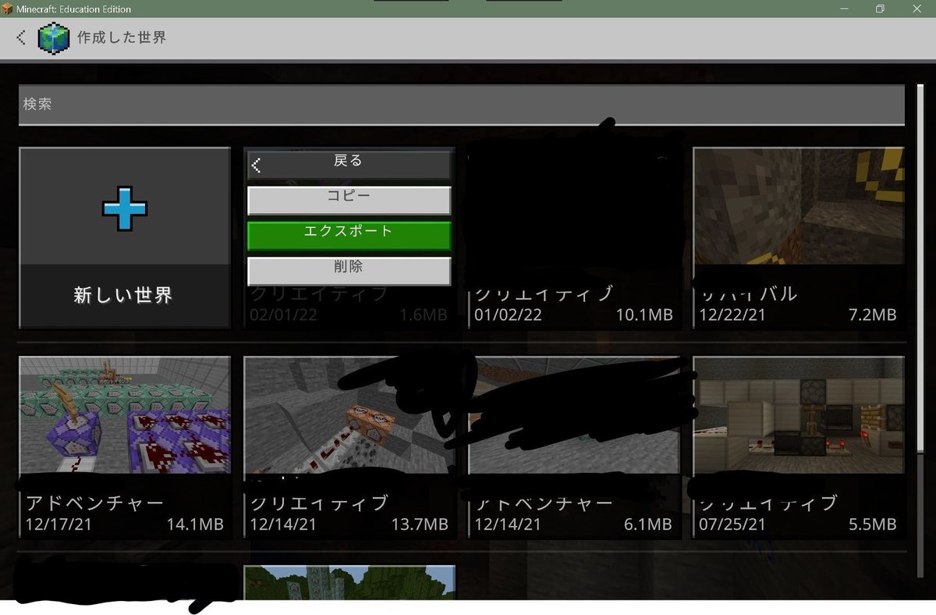Image resolution: width=936 pixels, height=615 pixels.
Task: Restore down the Minecraft window
Action: 881,9
